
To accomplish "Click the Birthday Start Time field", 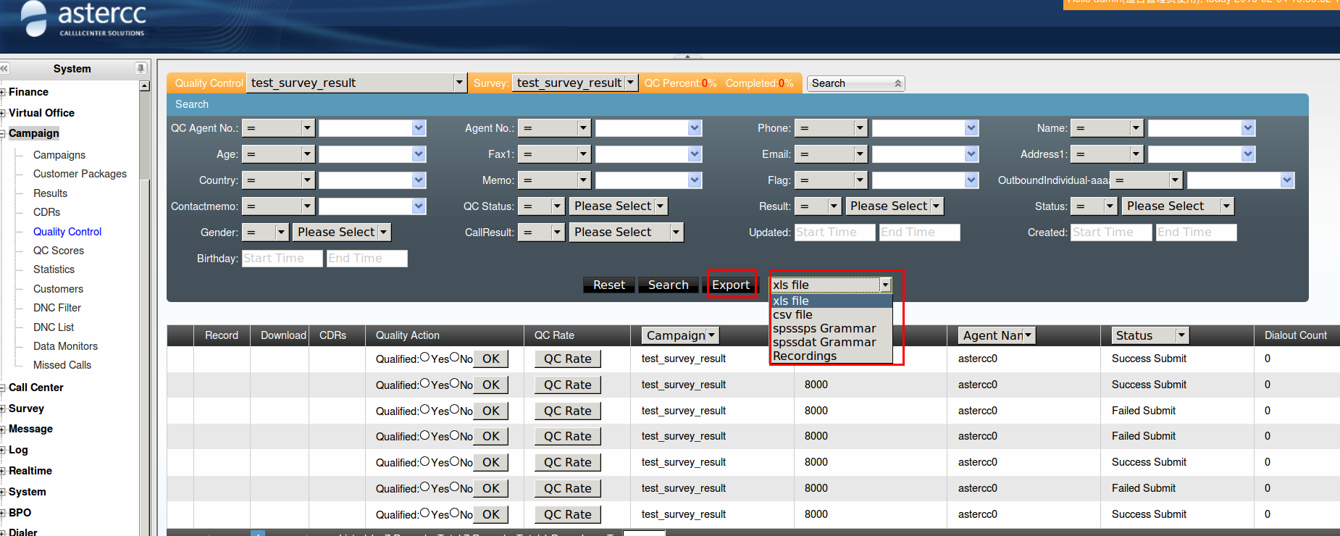I will pos(282,259).
